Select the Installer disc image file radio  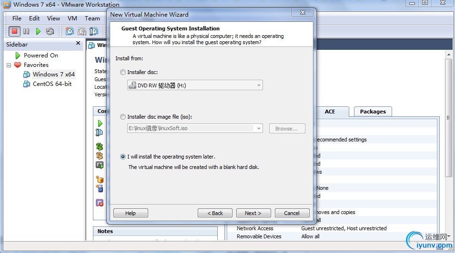click(123, 117)
